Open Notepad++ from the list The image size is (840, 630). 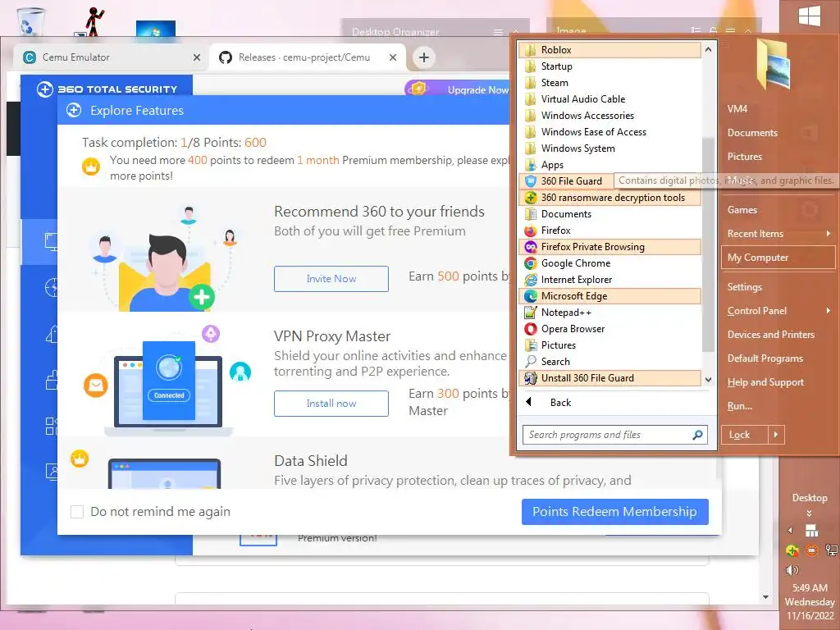coord(609,313)
